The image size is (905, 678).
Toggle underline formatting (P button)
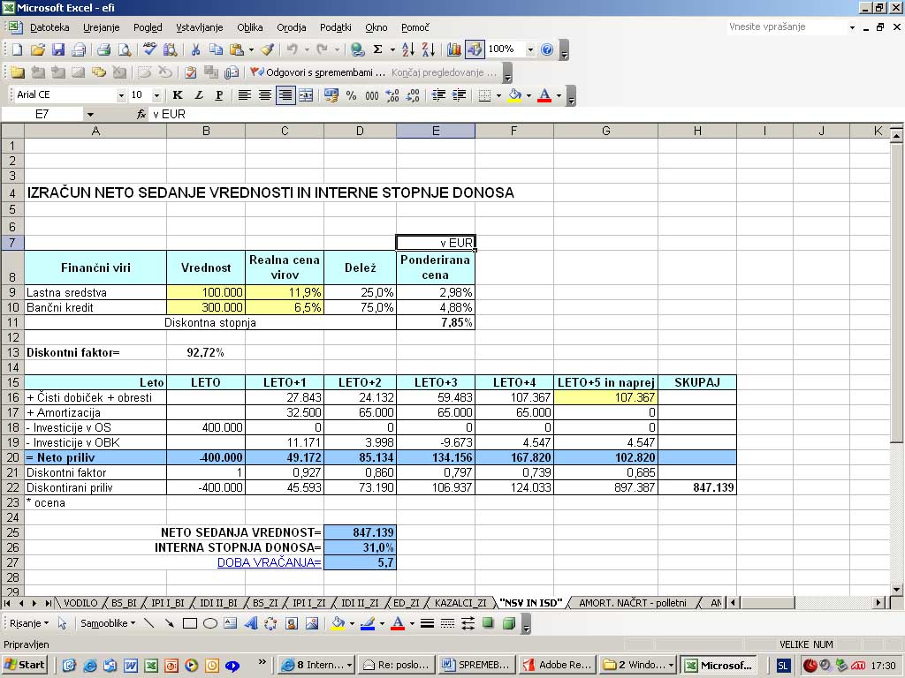pos(219,95)
